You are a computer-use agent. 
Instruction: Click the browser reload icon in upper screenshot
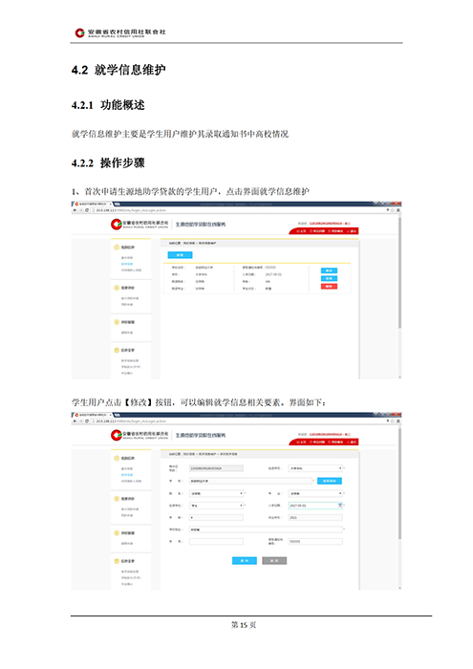[87, 210]
